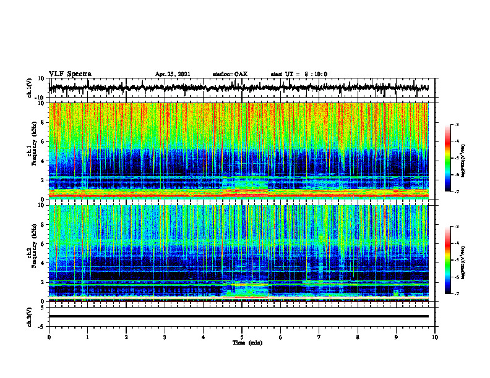Click the "VLF Spectra" plot title
The width and height of the screenshot is (490, 378).
[x=70, y=74]
